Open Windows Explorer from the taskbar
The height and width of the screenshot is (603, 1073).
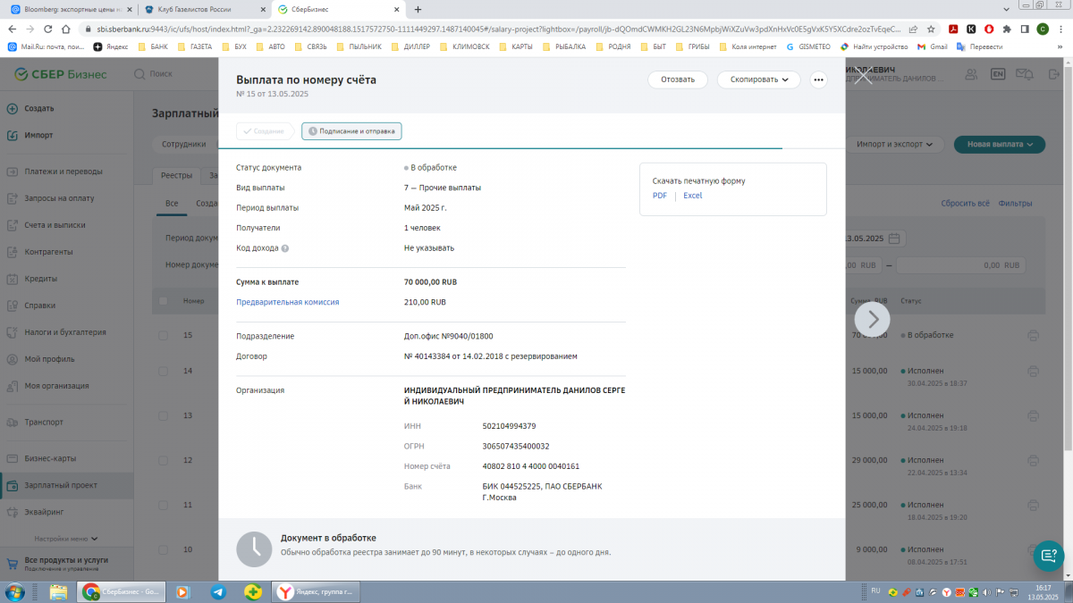[x=59, y=591]
